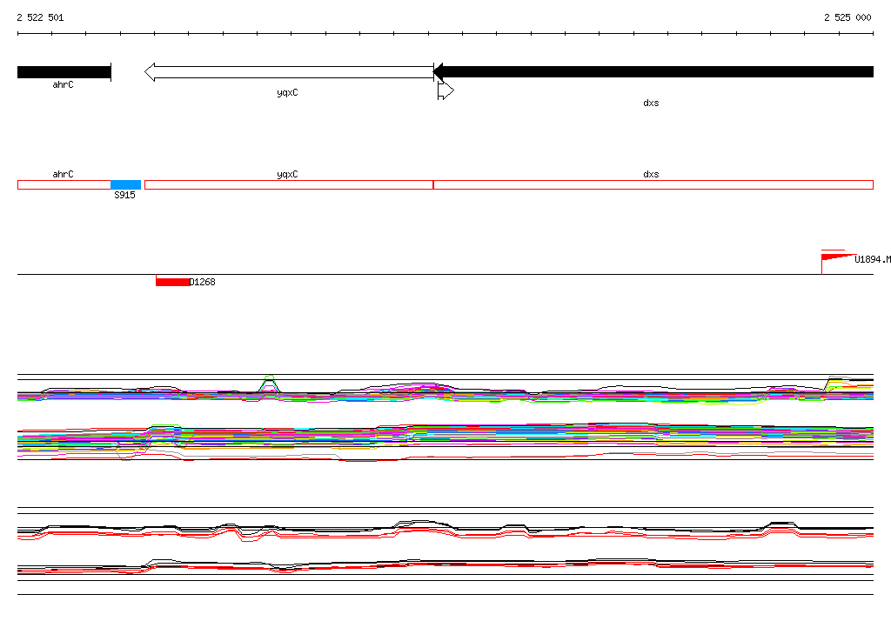Viewport: 891px width, 621px height.
Task: Click the 2 525 000 end coordinate label
Action: point(847,17)
